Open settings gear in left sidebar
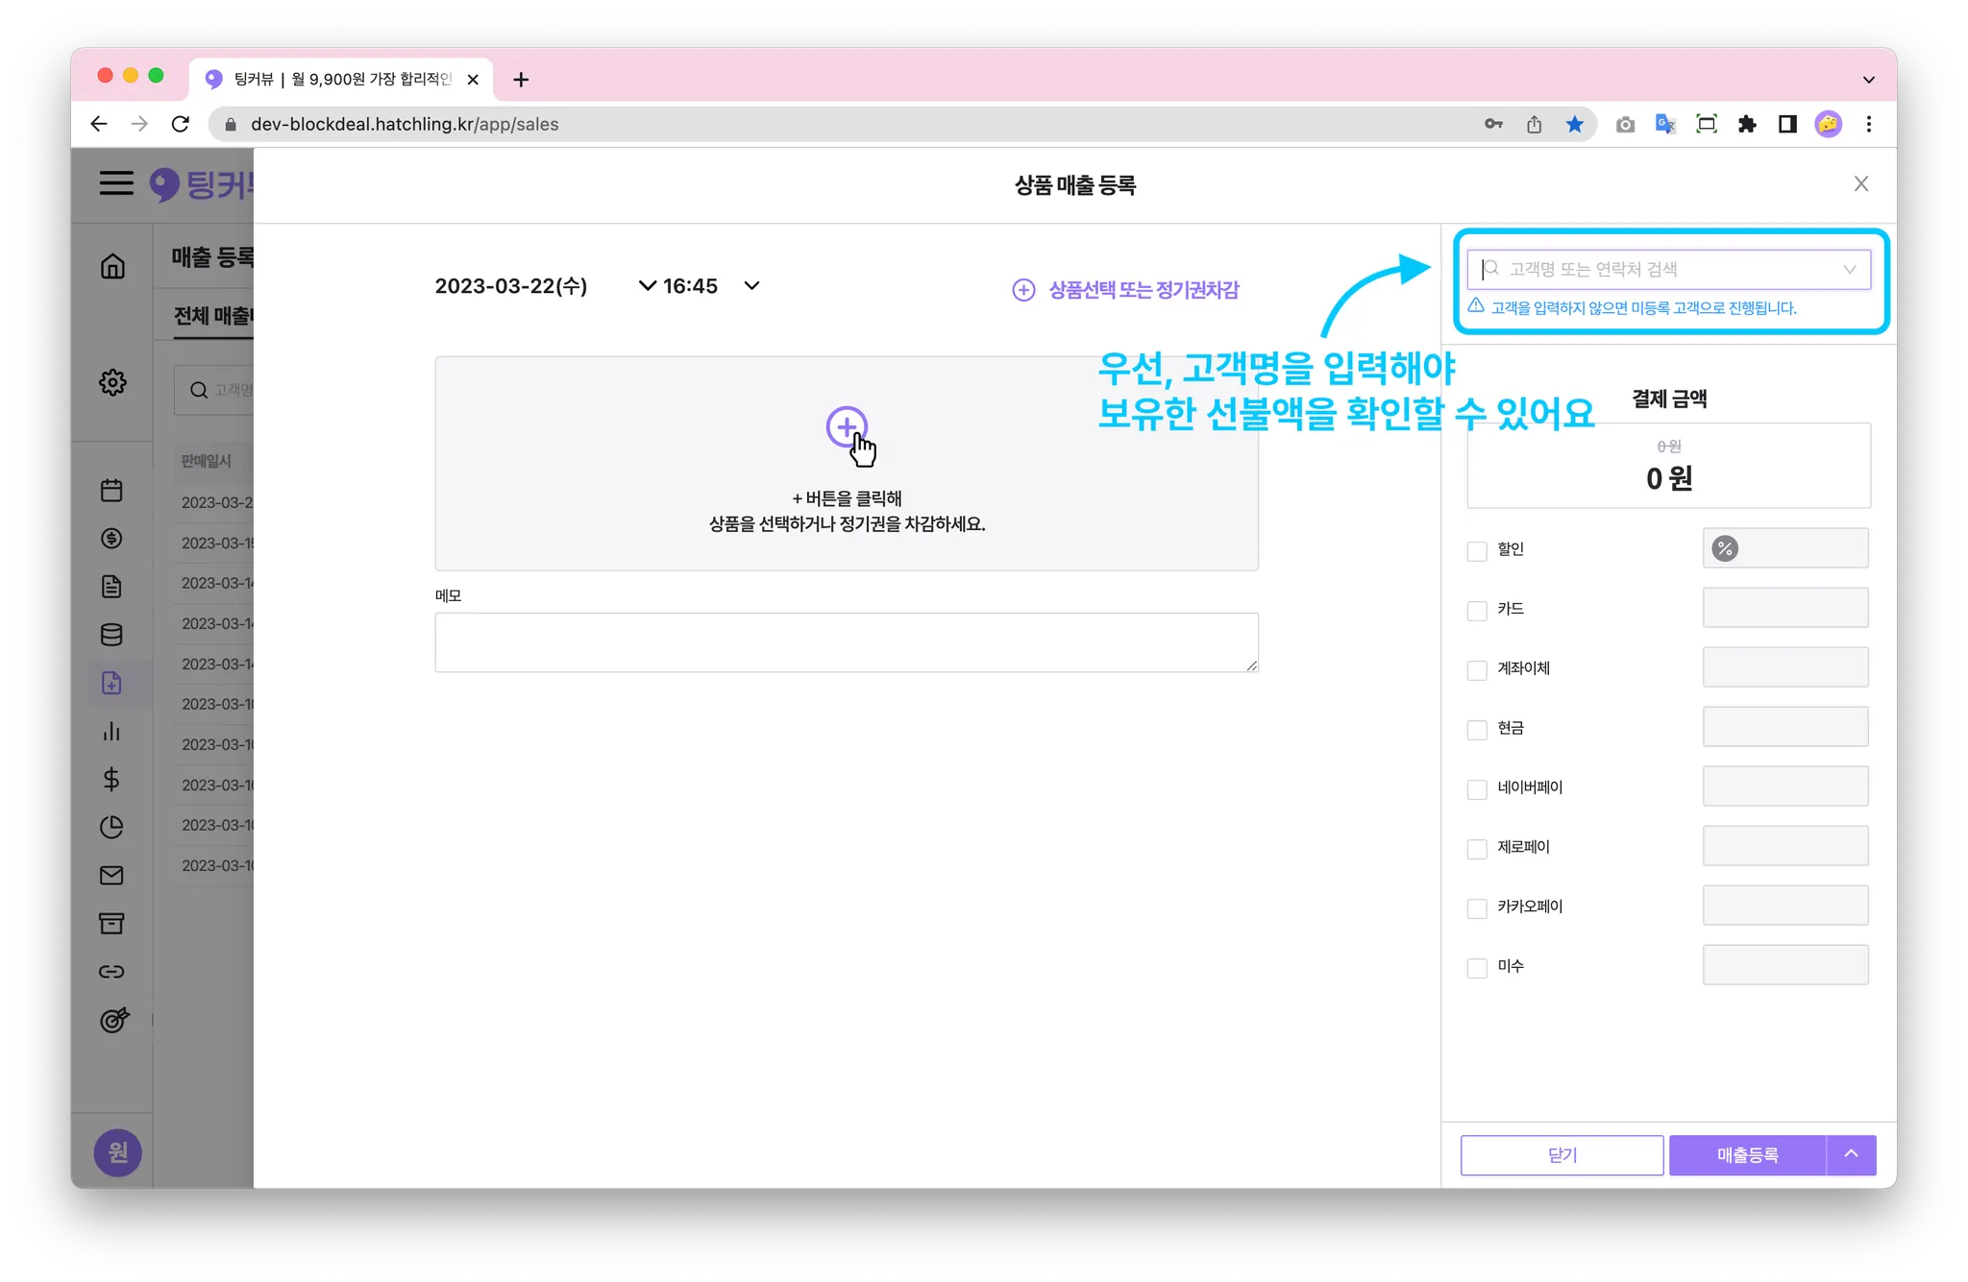Viewport: 1968px width, 1282px height. (x=112, y=382)
